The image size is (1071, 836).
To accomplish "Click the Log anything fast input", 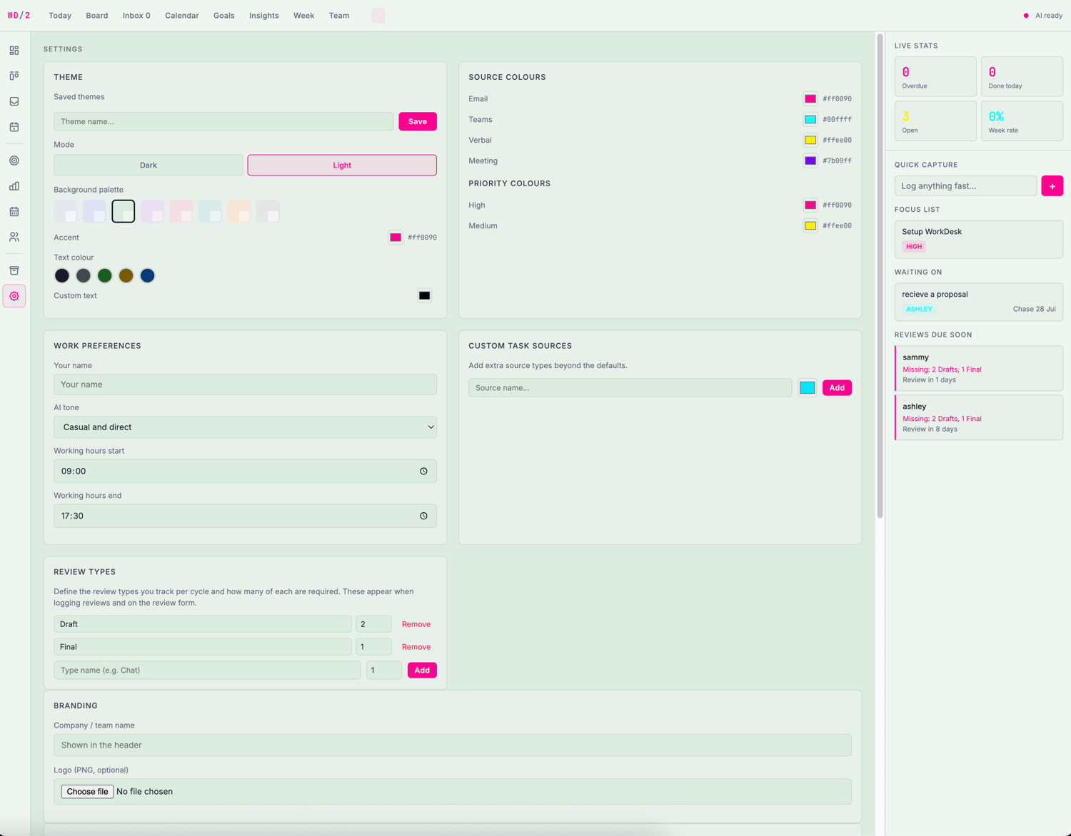I will click(965, 186).
